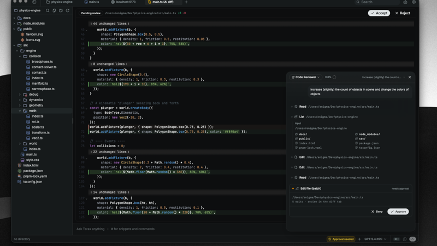
Task: Click the Approval needed status badge
Action: [x=341, y=239]
